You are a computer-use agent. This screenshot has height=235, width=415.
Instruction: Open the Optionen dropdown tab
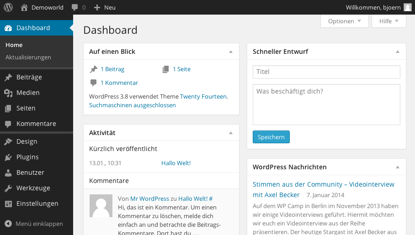point(345,21)
